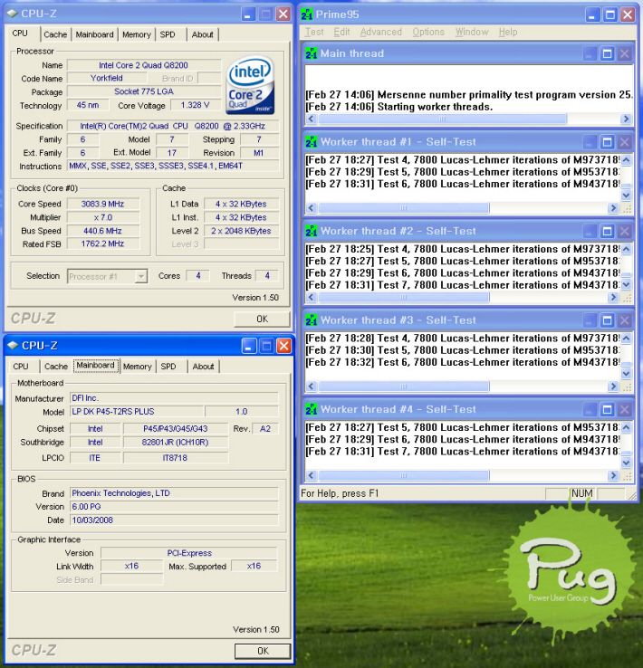Image resolution: width=643 pixels, height=668 pixels.
Task: Click top CPU-Z title bar icon
Action: [x=13, y=14]
